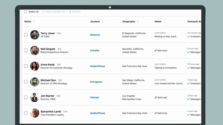Add note for Samantha Lamb
Image resolution: width=223 pixels, height=125 pixels.
(x=161, y=113)
